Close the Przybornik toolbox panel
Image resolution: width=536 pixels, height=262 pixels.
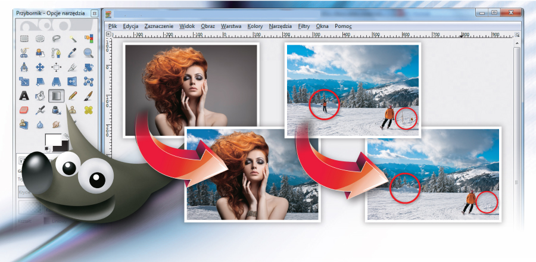(95, 13)
